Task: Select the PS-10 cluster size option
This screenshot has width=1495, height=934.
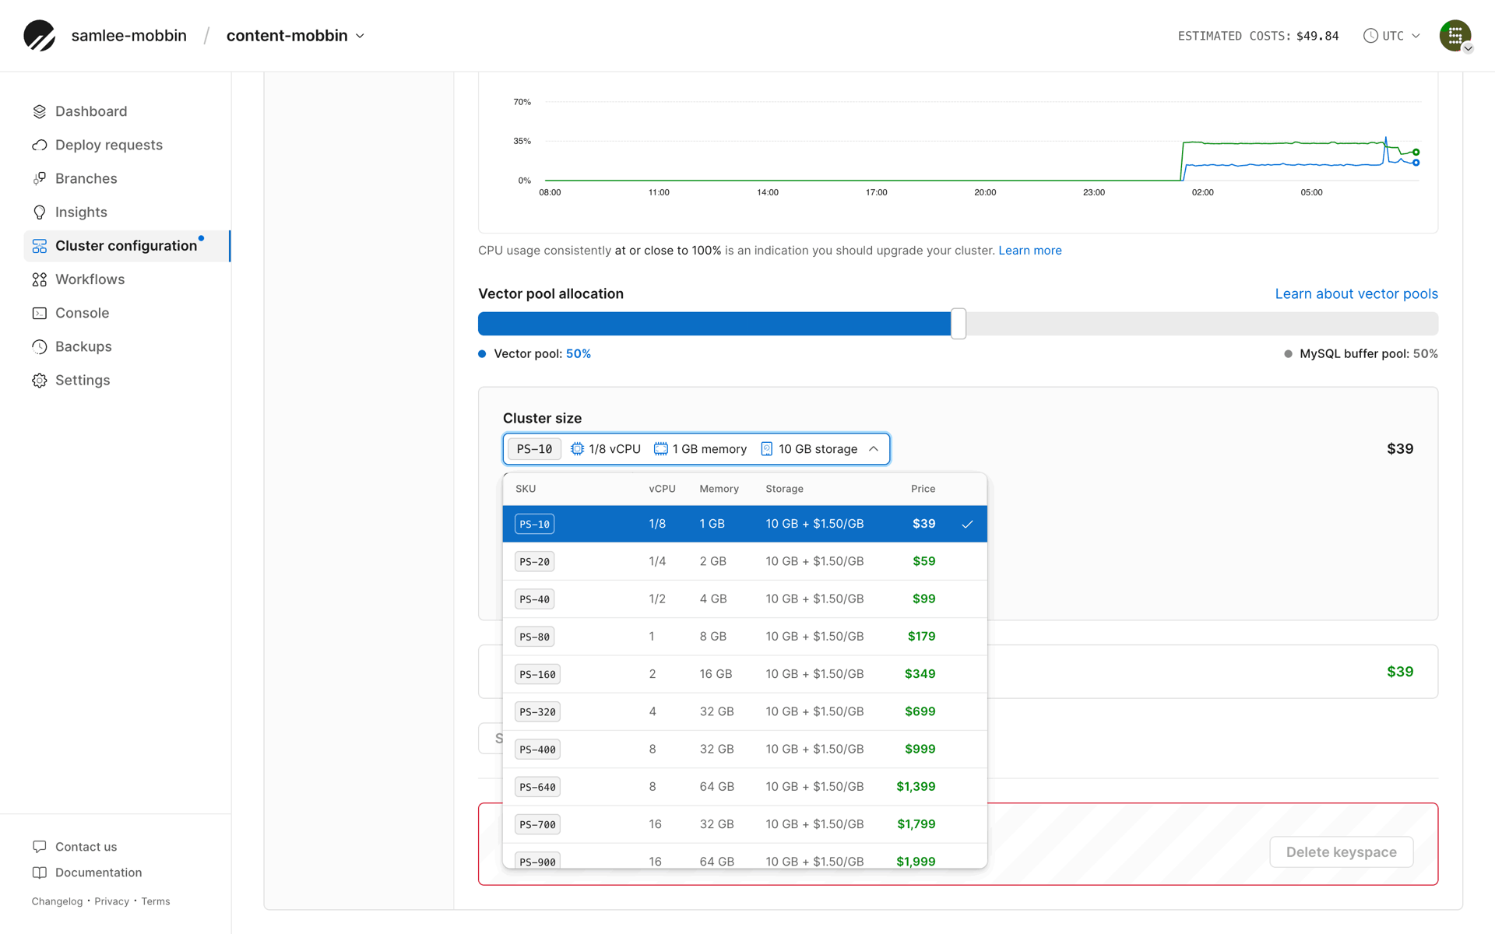Action: (x=744, y=524)
